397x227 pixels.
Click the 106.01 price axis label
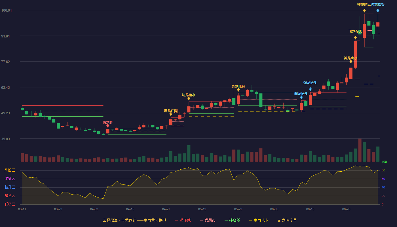pyautogui.click(x=7, y=10)
